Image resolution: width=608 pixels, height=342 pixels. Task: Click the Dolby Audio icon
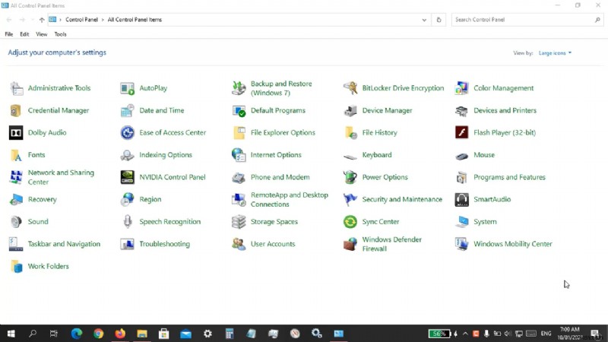[x=16, y=133]
